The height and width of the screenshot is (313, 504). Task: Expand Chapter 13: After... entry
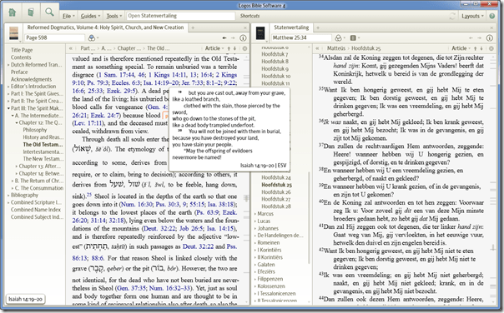click(x=17, y=166)
